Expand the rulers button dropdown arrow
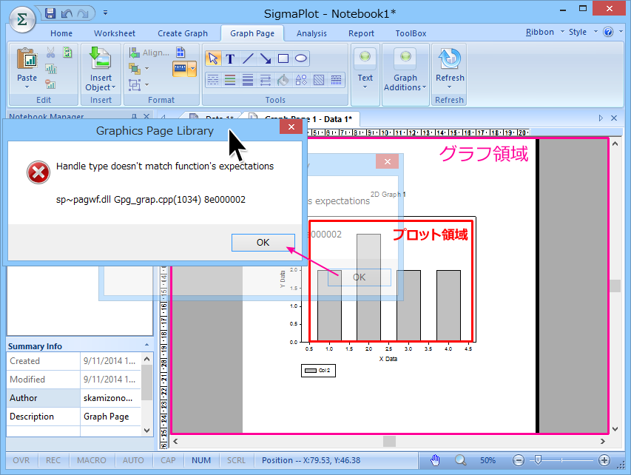The height and width of the screenshot is (475, 631). click(192, 69)
